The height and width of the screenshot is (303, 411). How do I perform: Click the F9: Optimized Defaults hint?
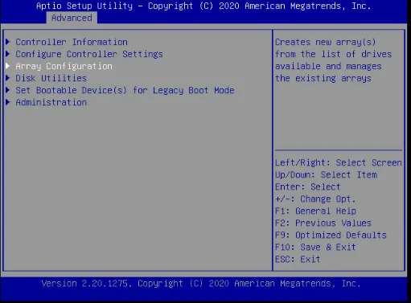331,235
